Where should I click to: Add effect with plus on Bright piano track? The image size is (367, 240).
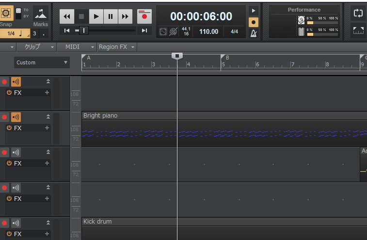tap(47, 128)
